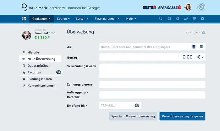Click Speichern & neue Überweisung button
This screenshot has height=131, width=220.
133,116
